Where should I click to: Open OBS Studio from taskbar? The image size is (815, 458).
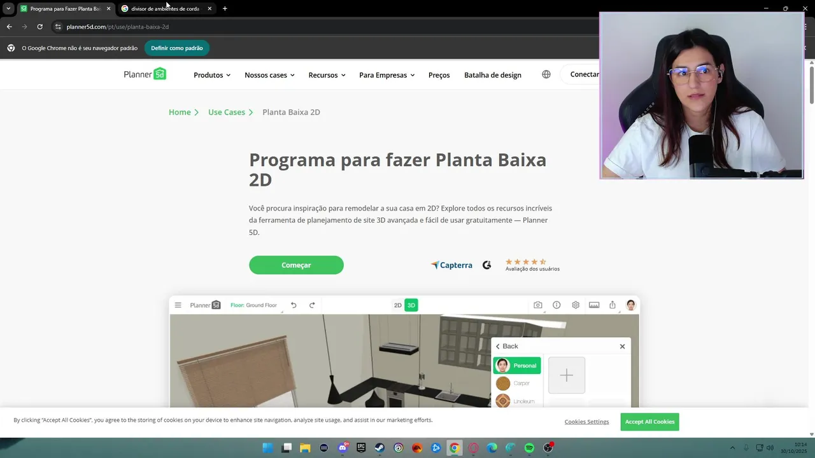click(x=548, y=448)
